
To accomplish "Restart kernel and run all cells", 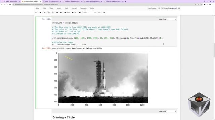I will [x=80, y=13].
